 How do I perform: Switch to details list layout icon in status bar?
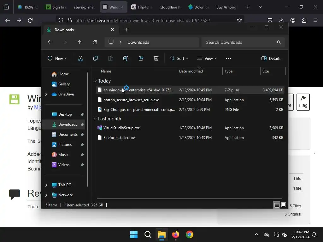click(277, 205)
